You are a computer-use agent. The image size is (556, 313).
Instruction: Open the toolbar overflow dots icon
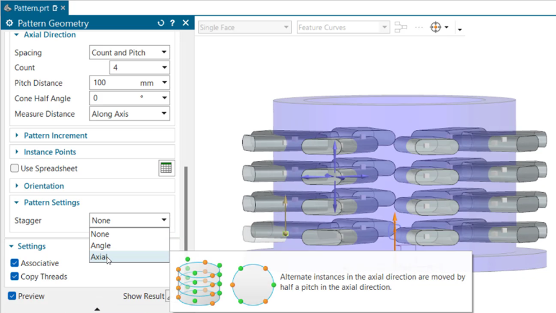[419, 27]
